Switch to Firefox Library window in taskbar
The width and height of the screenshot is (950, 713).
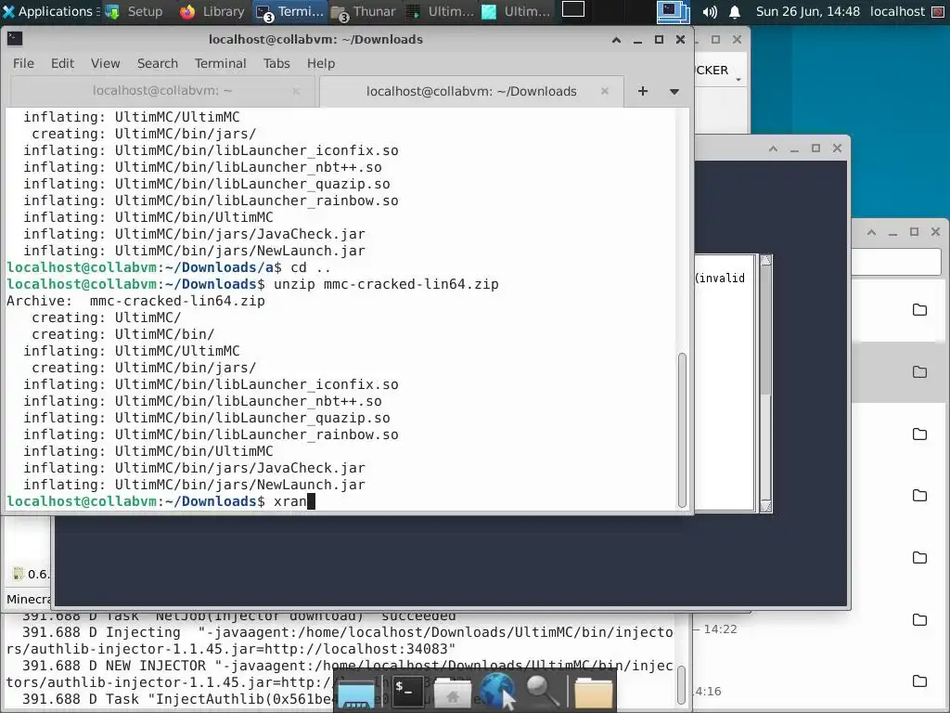(x=212, y=11)
